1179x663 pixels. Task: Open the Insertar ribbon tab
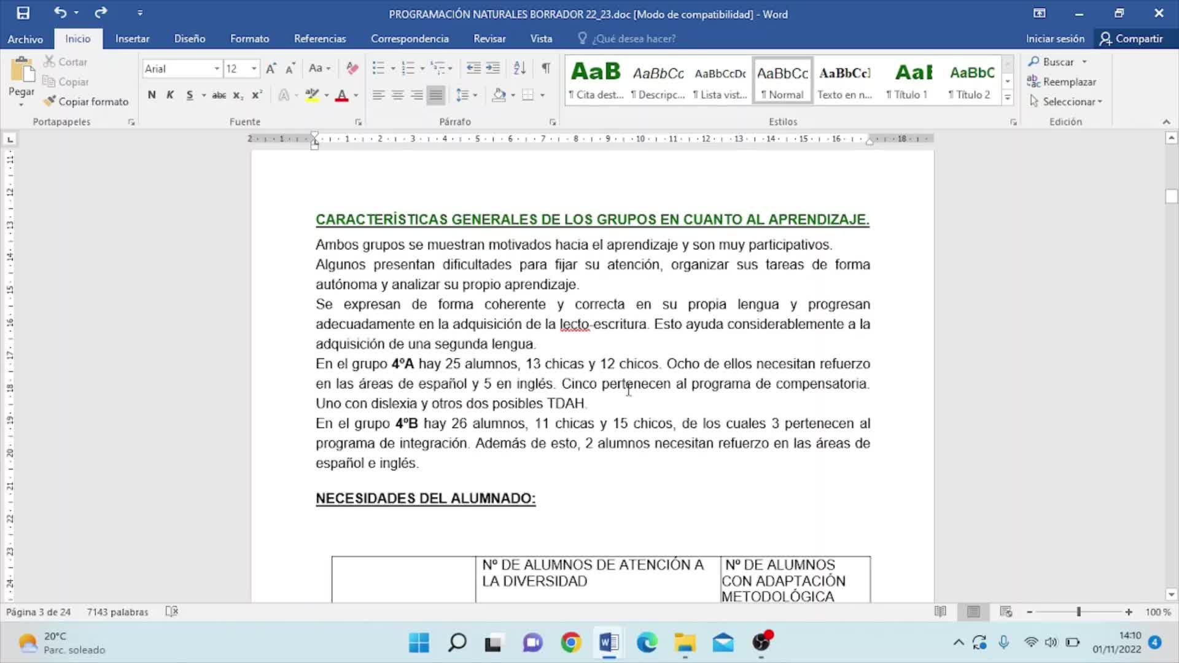pyautogui.click(x=132, y=39)
